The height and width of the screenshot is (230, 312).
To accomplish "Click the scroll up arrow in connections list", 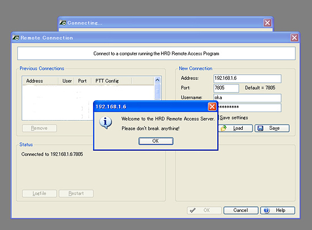I will (x=157, y=80).
